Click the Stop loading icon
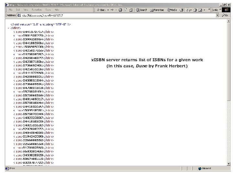The height and width of the screenshot is (174, 233). click(x=120, y=10)
